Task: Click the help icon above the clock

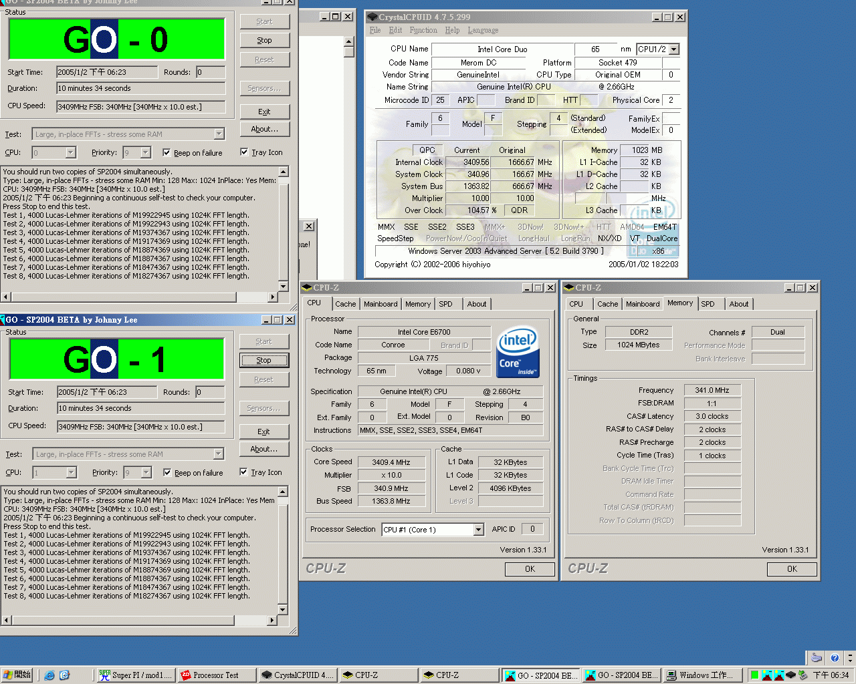Action: 834,658
